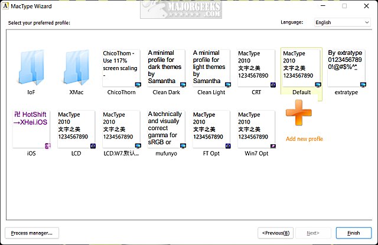Open the XMac profile folder
This screenshot has width=378, height=245.
tap(76, 67)
